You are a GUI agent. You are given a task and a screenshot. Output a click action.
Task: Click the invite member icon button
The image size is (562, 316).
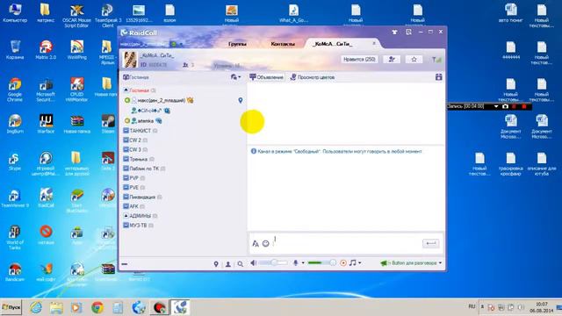[392, 59]
